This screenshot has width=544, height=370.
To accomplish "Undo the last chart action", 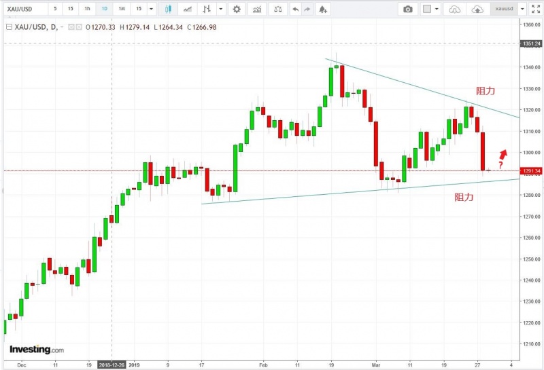I will tap(295, 10).
